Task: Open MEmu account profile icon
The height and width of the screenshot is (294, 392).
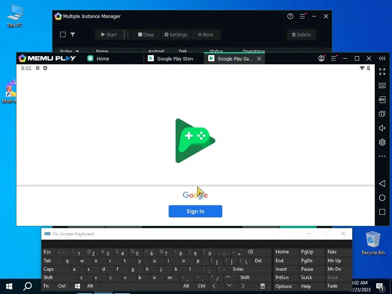Action: coord(321,58)
